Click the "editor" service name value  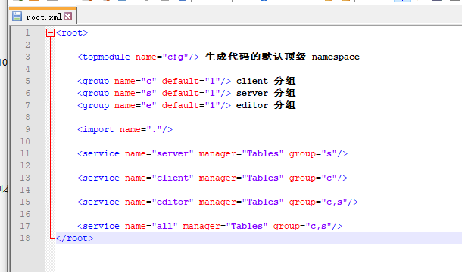coord(173,202)
